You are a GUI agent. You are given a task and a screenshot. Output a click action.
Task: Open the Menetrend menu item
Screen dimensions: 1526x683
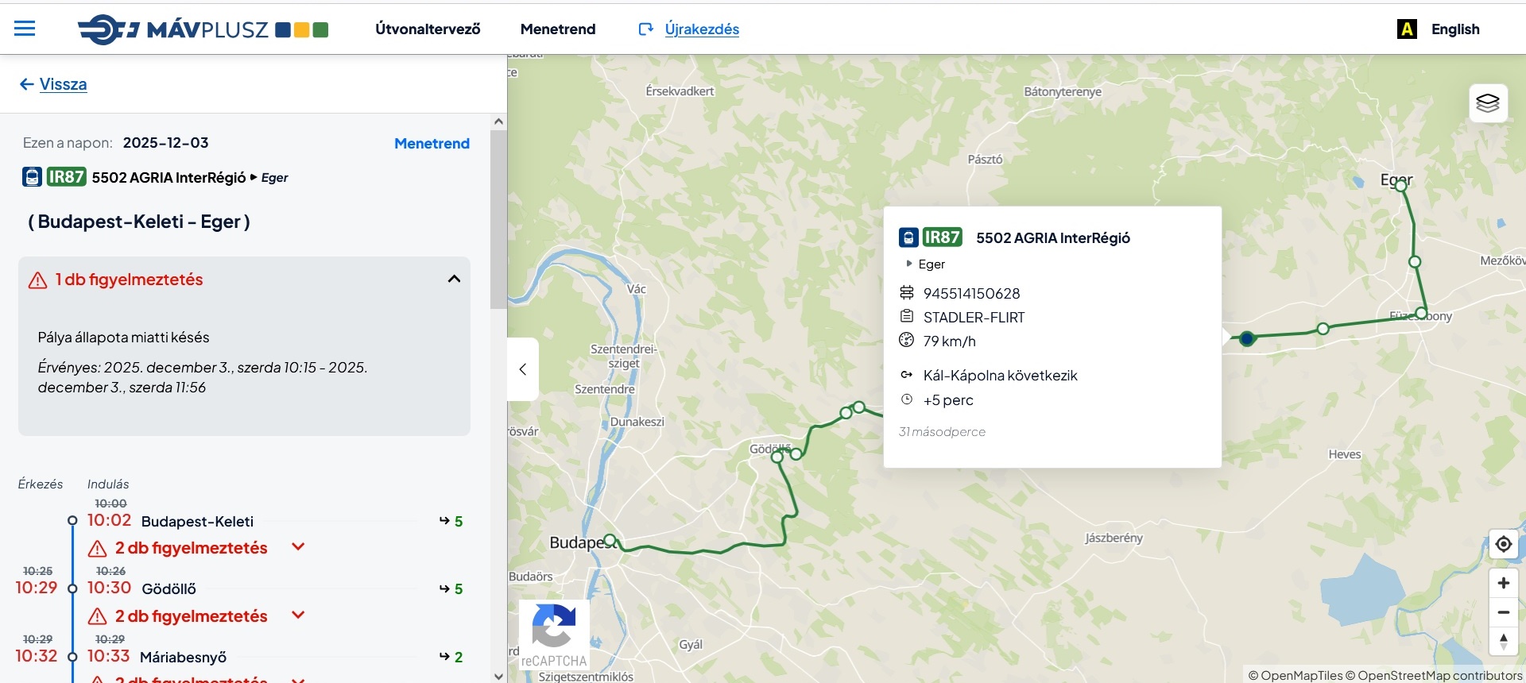pyautogui.click(x=558, y=29)
